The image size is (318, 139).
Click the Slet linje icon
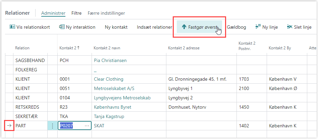pyautogui.click(x=289, y=27)
